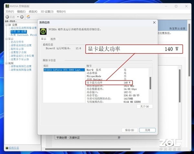Select 调整视频图像设置 tree item

coord(21,70)
